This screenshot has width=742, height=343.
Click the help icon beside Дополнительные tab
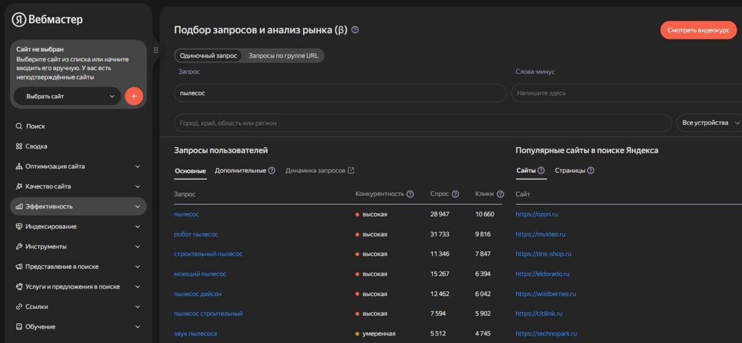coord(272,170)
